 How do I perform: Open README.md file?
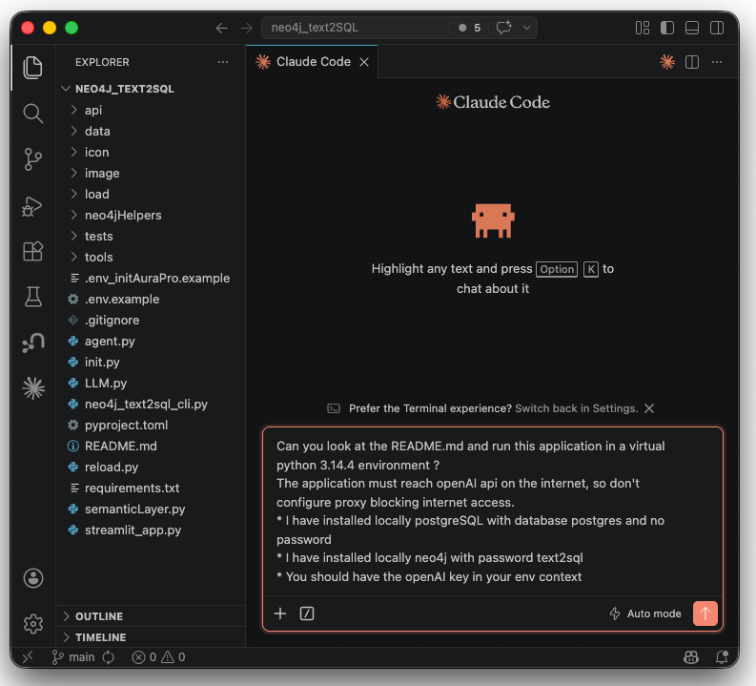pos(151,446)
